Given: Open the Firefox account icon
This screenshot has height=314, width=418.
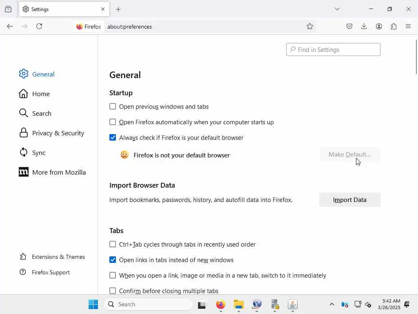Looking at the screenshot, I should [x=379, y=26].
